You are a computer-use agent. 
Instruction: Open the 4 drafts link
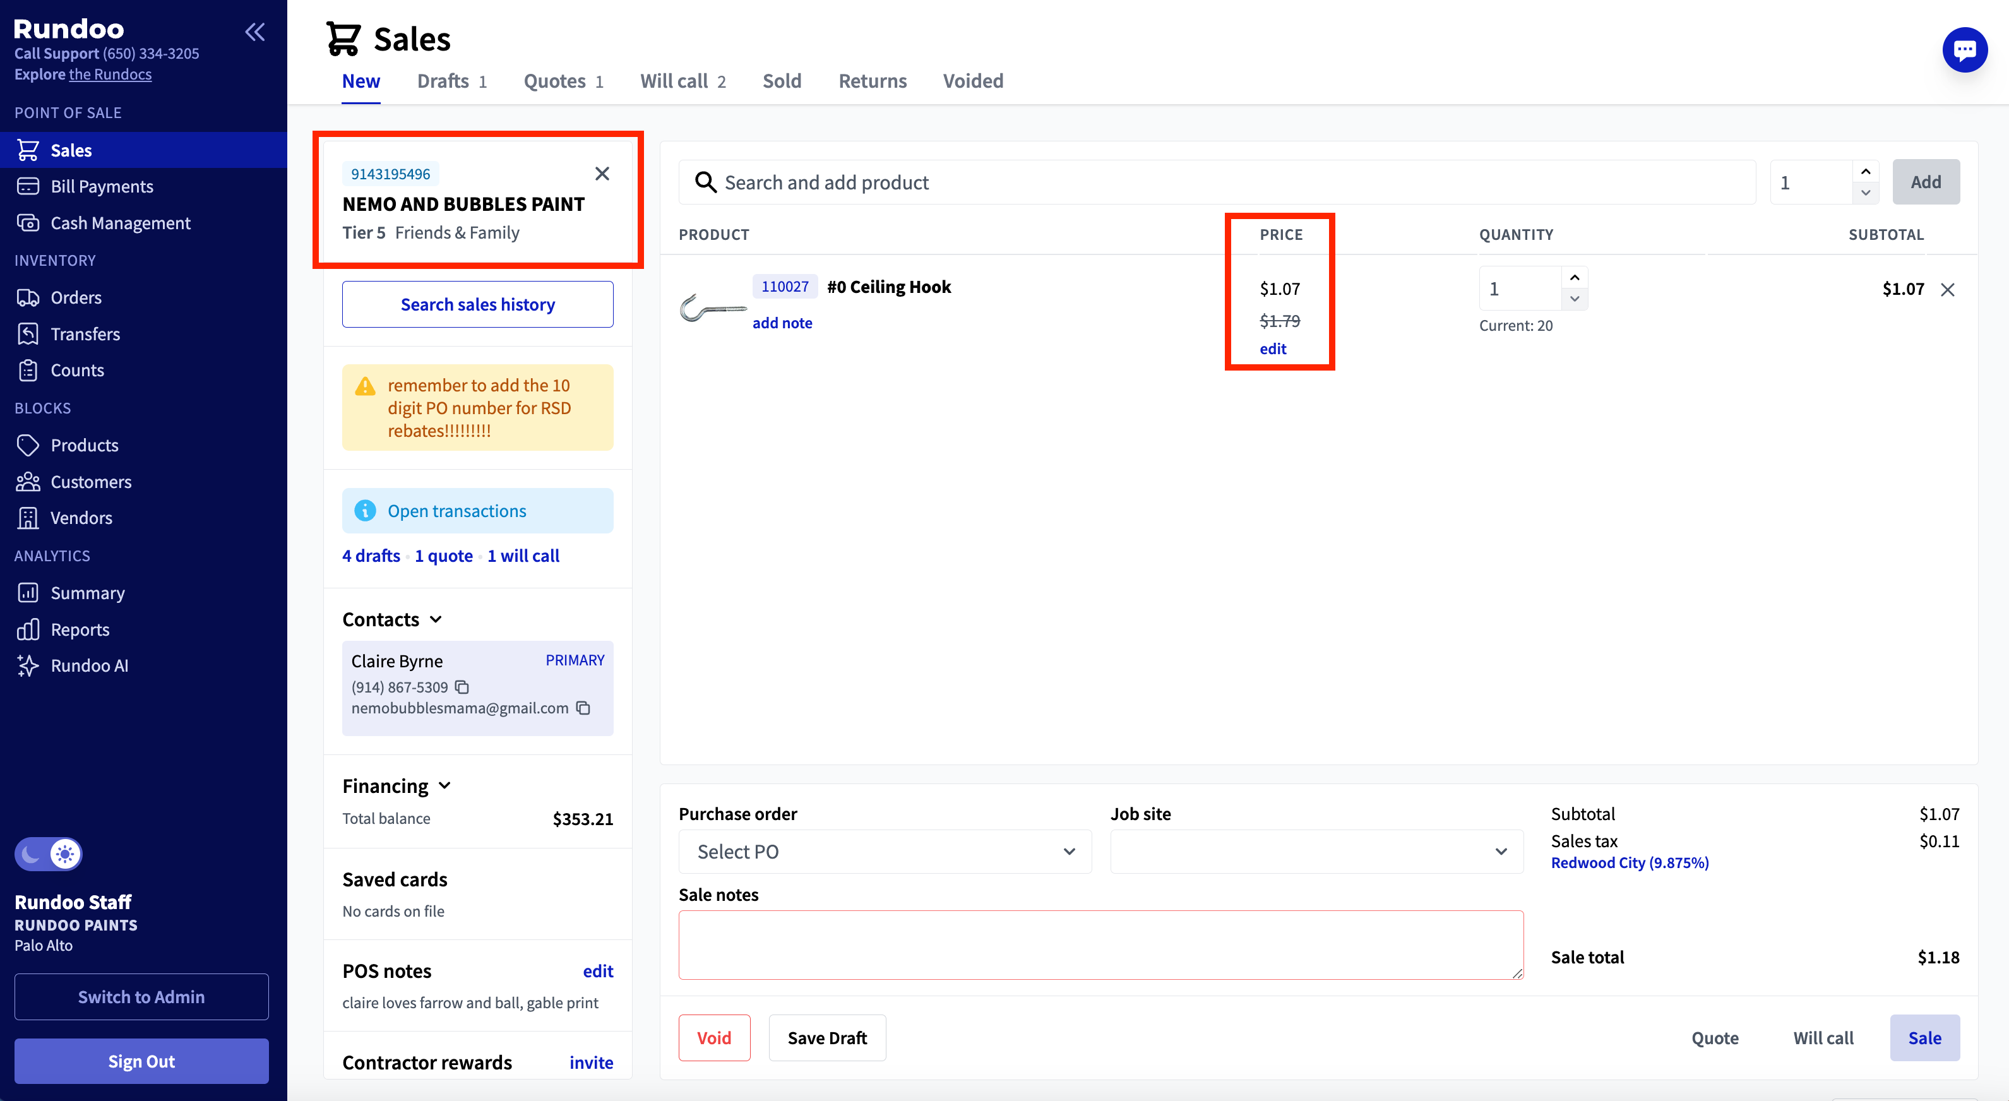coord(371,556)
